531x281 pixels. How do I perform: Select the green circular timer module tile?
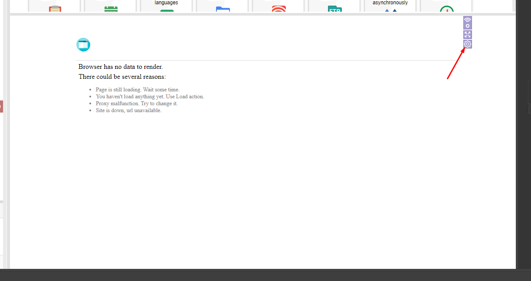(x=446, y=7)
